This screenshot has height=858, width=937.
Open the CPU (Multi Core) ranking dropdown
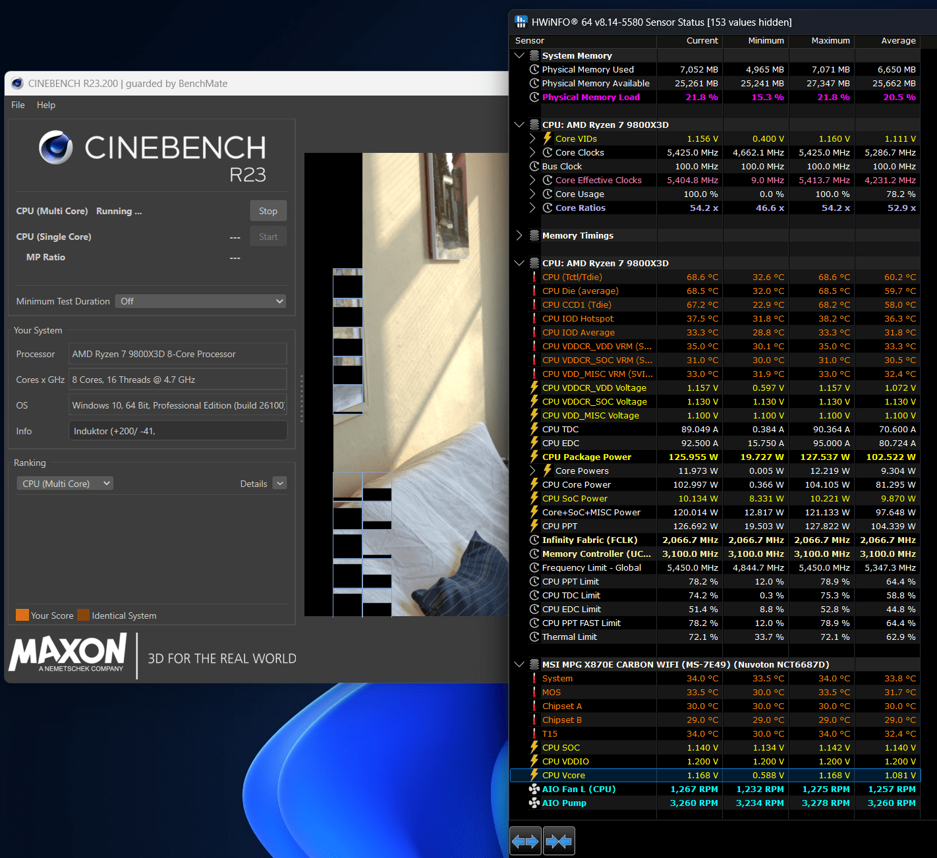click(65, 484)
